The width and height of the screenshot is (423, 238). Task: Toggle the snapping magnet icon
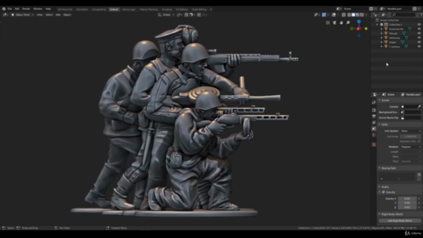[186, 15]
